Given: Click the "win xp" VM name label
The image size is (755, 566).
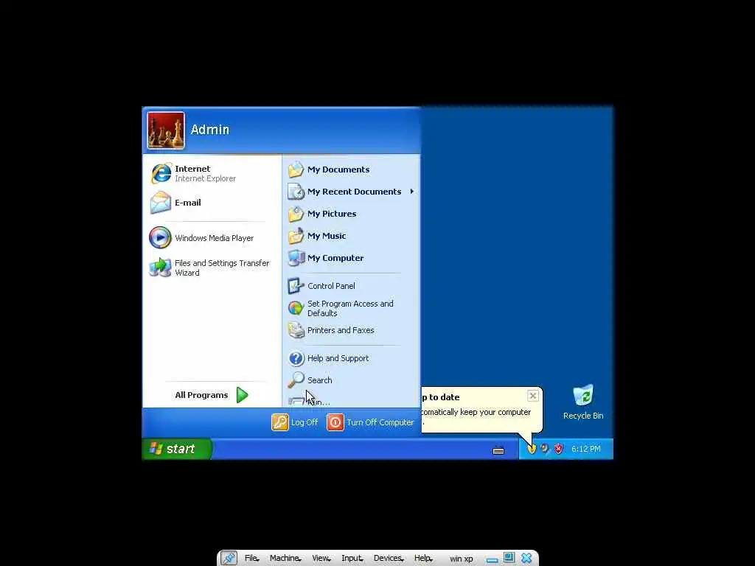Looking at the screenshot, I should point(462,559).
